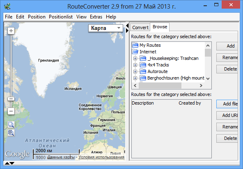Select the My Routes folder

pyautogui.click(x=150, y=45)
